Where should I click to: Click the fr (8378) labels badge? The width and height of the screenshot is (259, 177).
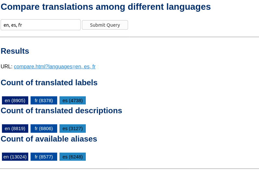(x=44, y=100)
